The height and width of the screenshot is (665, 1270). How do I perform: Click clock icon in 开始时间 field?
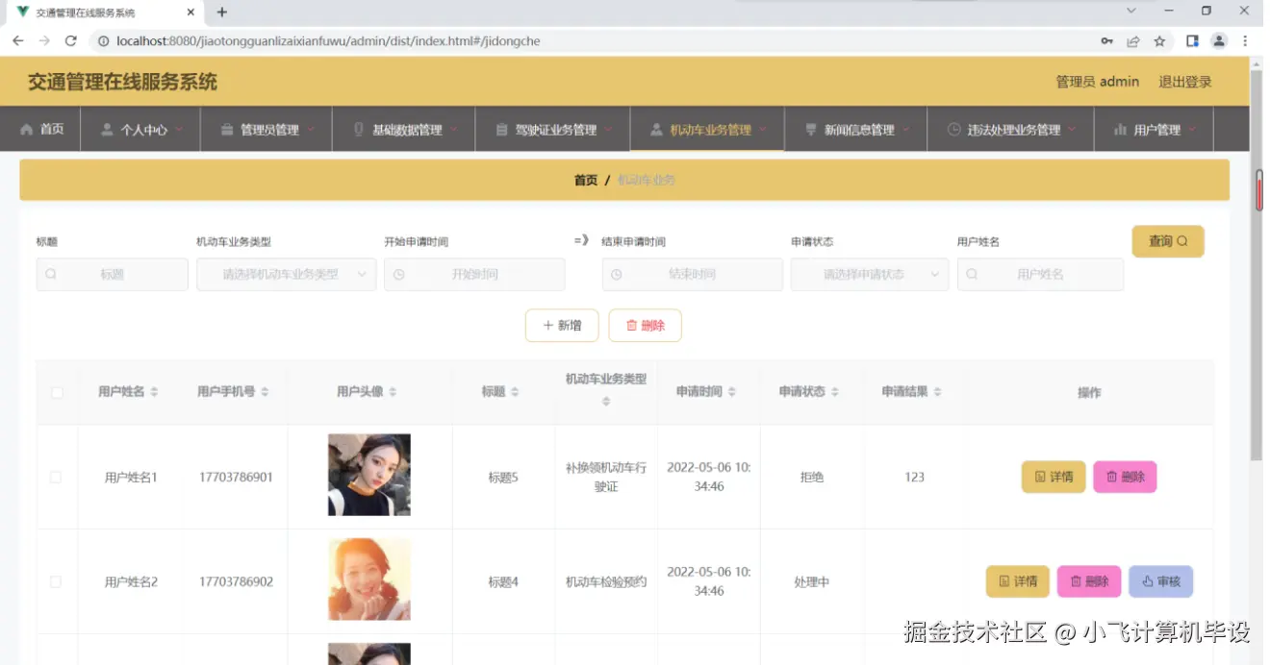point(398,274)
